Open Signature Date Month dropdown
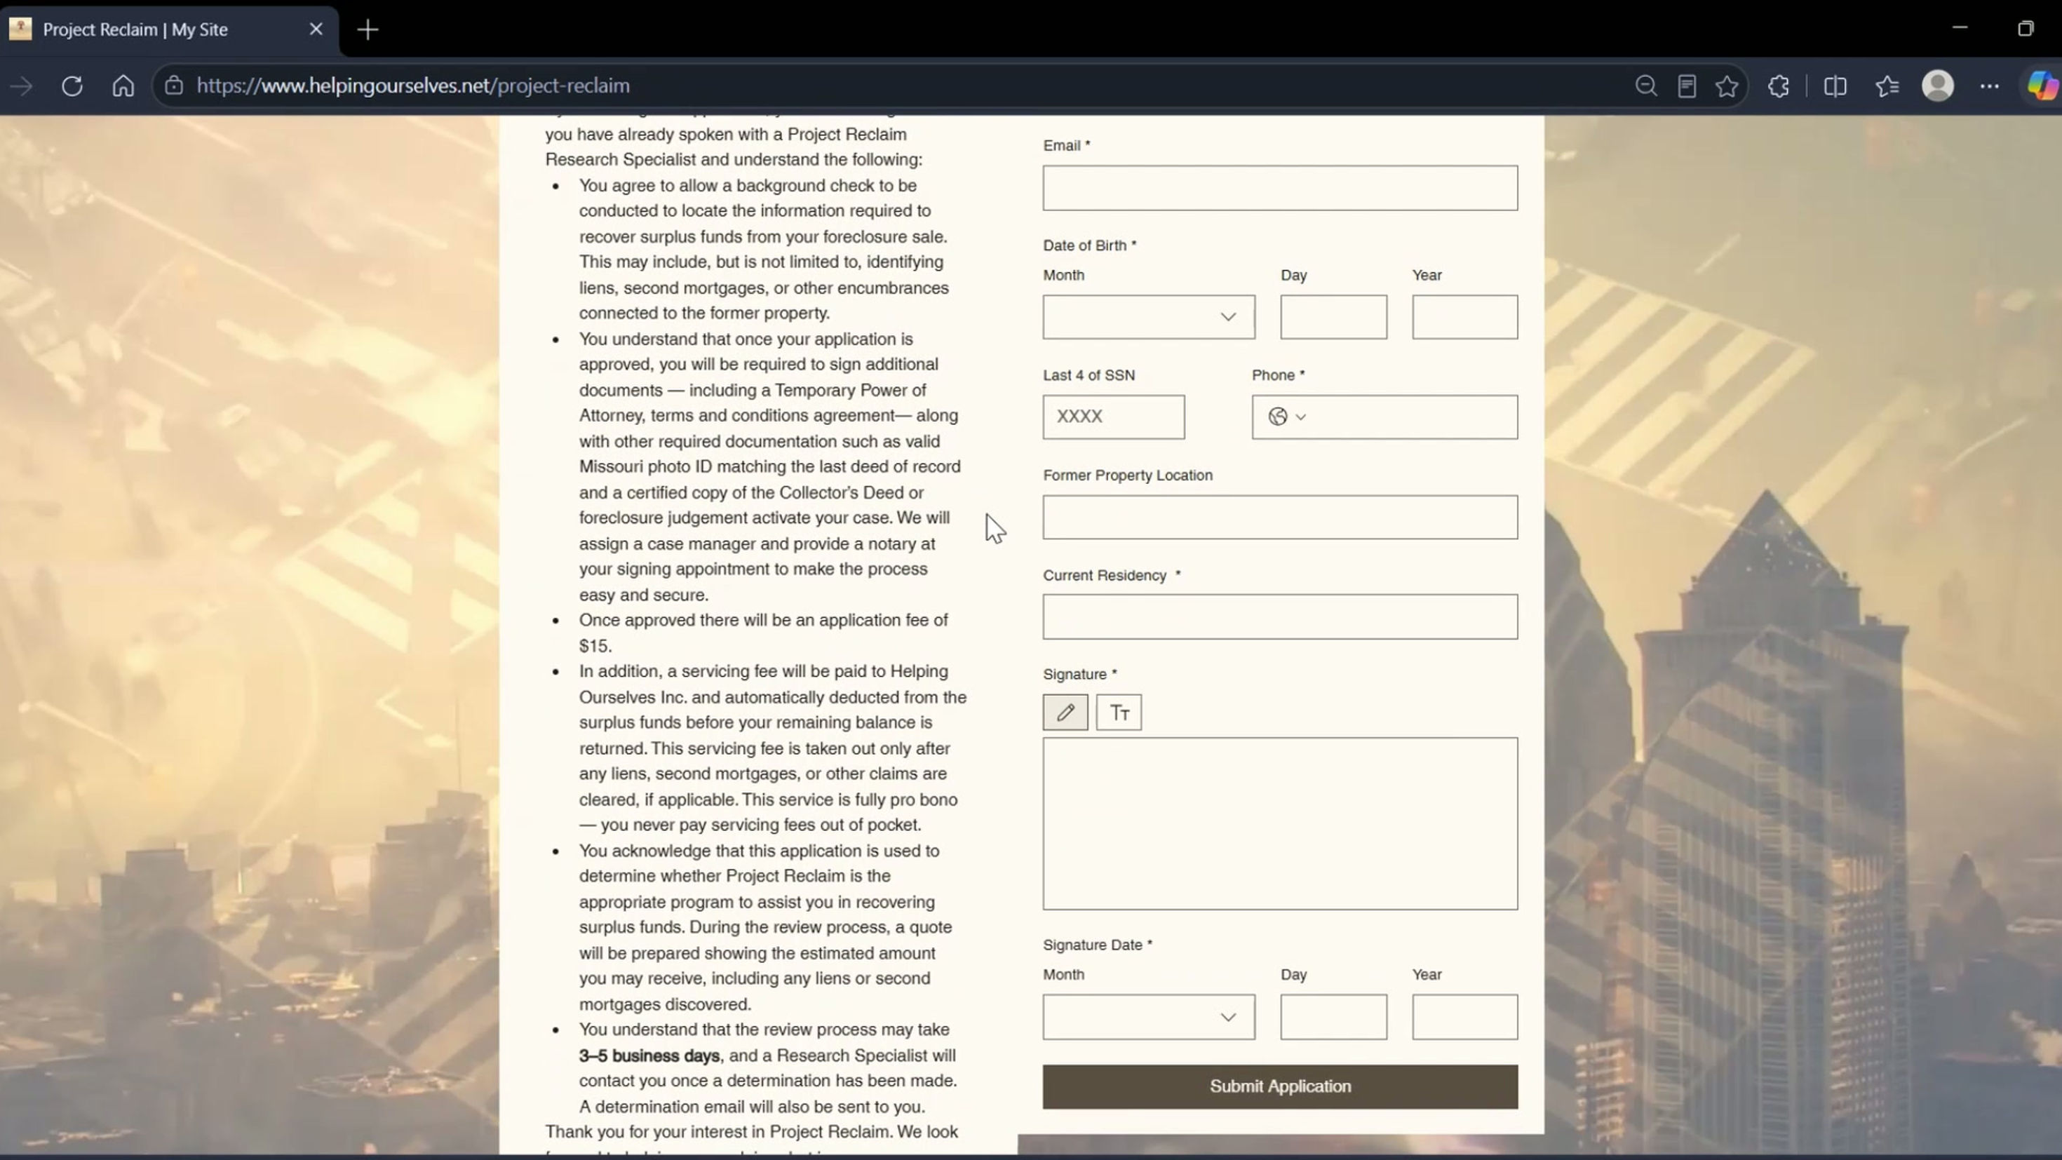Viewport: 2062px width, 1160px height. click(1149, 1017)
